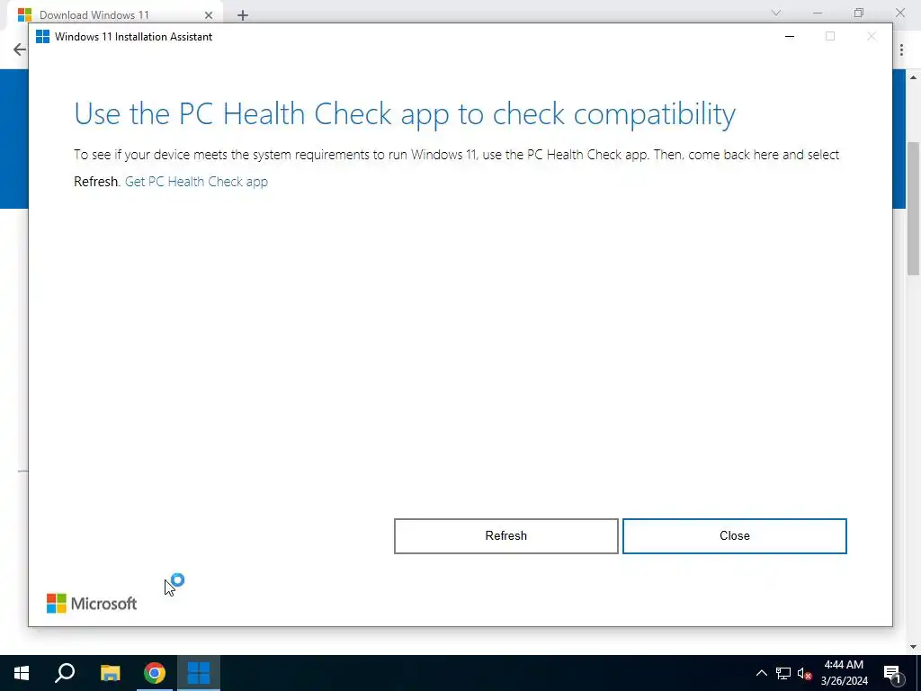Click the Close button in the Installation Assistant
Image resolution: width=921 pixels, height=691 pixels.
coord(734,536)
